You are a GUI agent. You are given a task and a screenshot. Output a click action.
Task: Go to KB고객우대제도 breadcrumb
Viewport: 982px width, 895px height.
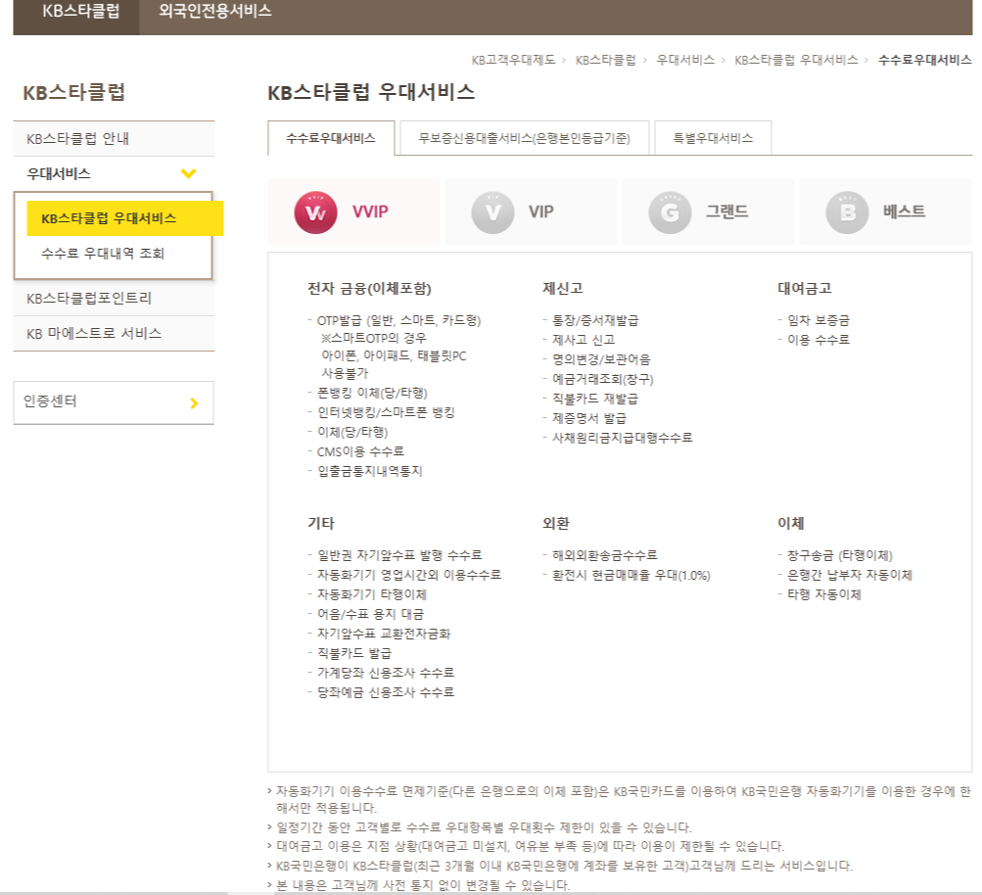pyautogui.click(x=514, y=60)
